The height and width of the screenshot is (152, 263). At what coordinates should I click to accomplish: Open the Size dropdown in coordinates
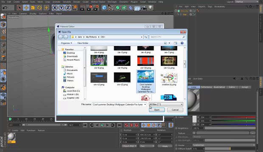[x=147, y=146]
